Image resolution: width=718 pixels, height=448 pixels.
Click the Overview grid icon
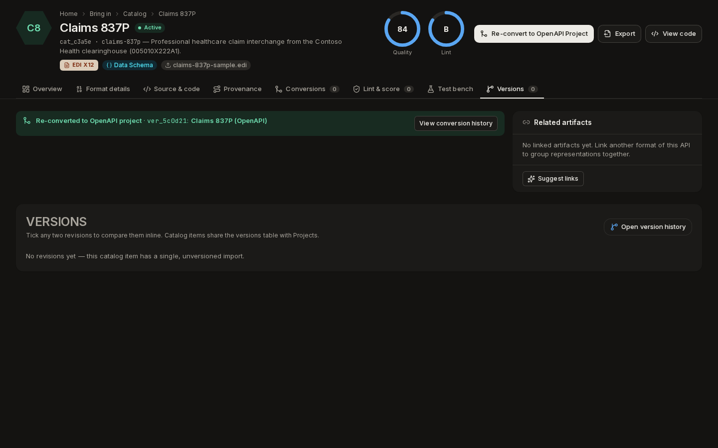pos(26,89)
